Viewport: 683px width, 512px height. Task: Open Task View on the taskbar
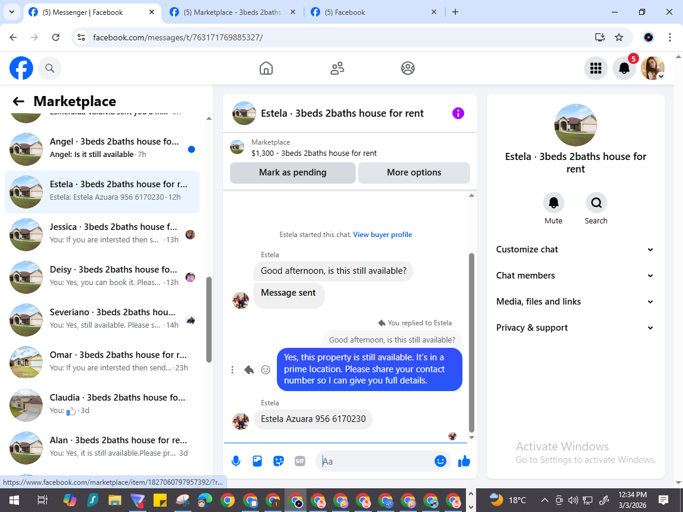pos(42,500)
